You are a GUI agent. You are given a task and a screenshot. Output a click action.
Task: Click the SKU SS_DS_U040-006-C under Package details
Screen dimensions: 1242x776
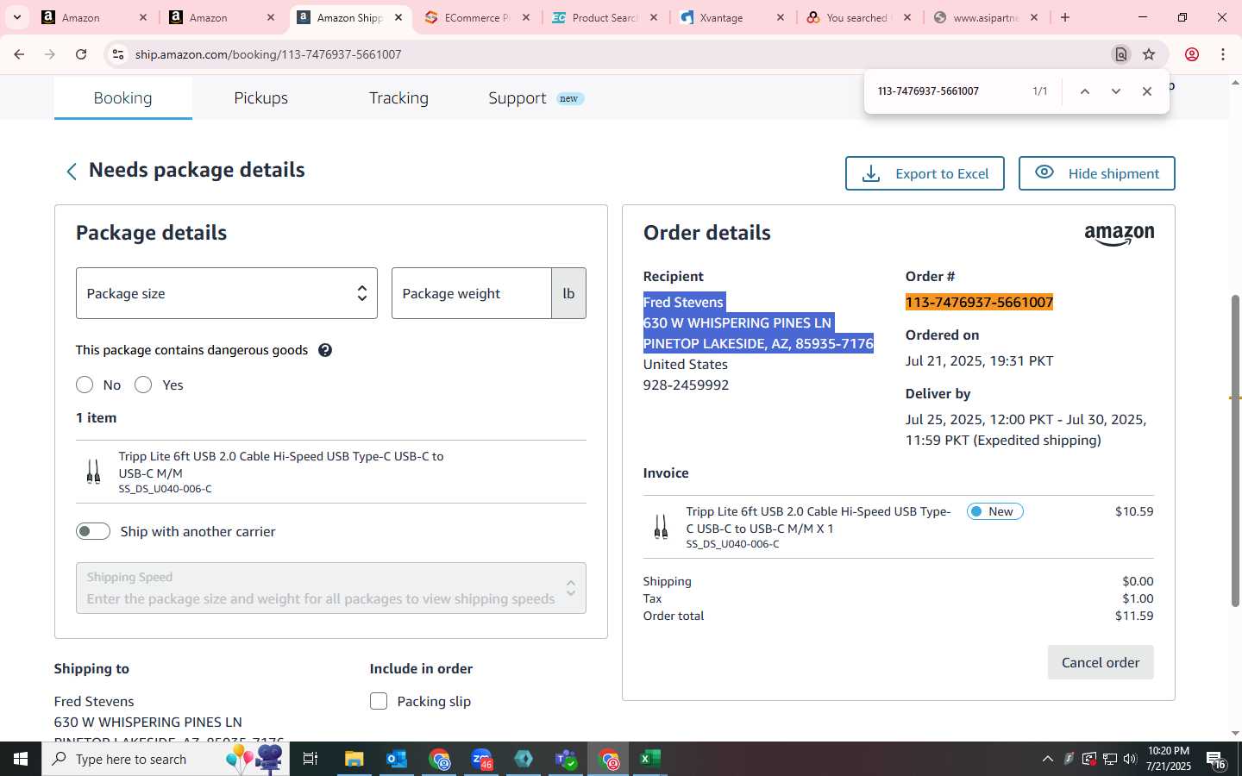pos(165,489)
